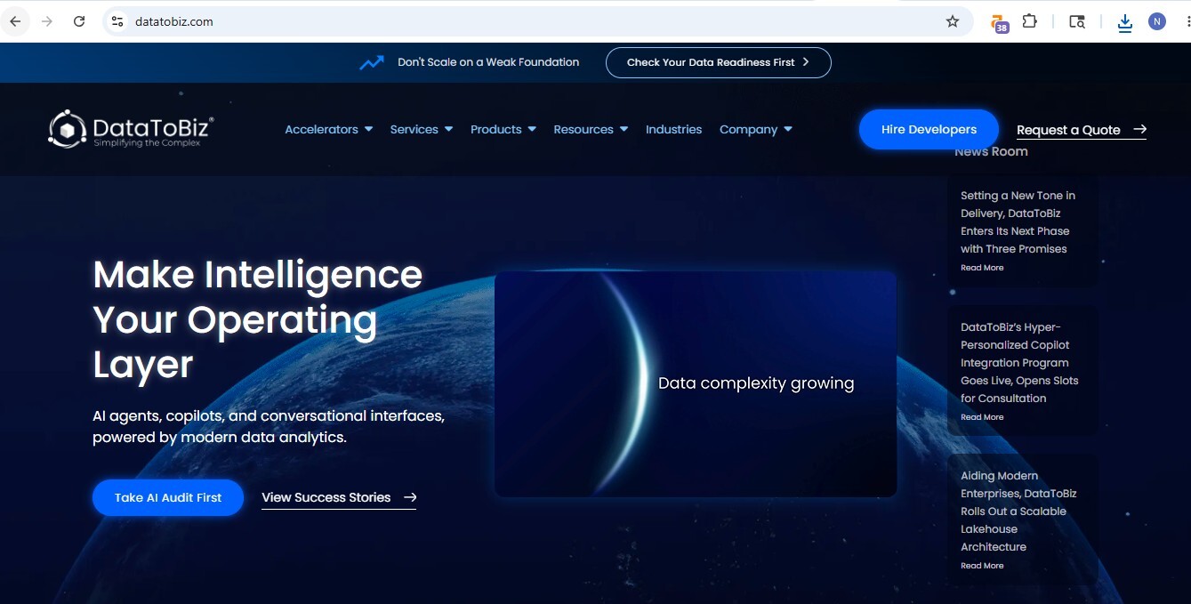Click the chevron in Check Your Data Readiness
This screenshot has height=604, width=1191.
pos(806,62)
